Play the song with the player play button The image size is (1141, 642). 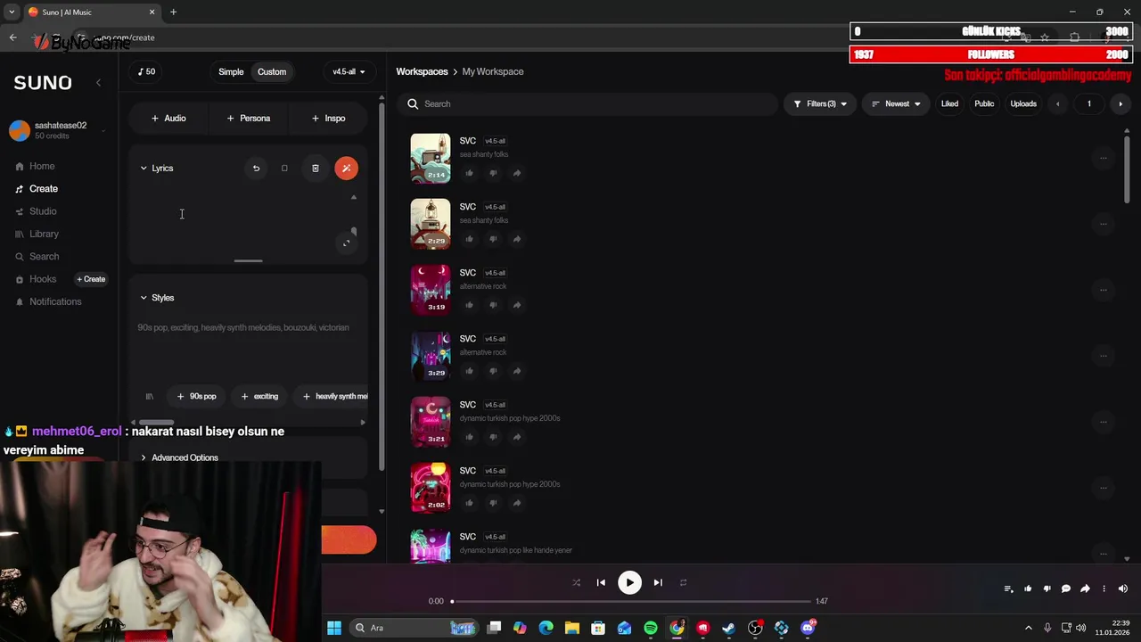coord(629,582)
